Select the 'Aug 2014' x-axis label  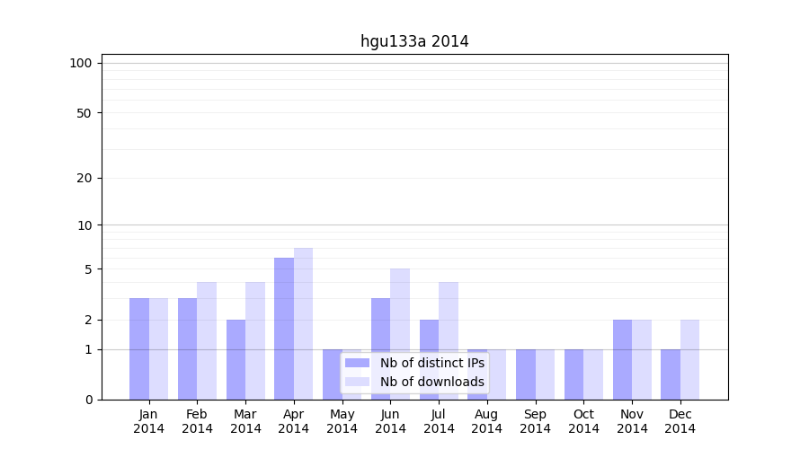[x=487, y=421]
